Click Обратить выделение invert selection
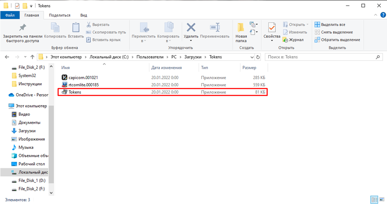The width and height of the screenshot is (387, 204). (337, 40)
